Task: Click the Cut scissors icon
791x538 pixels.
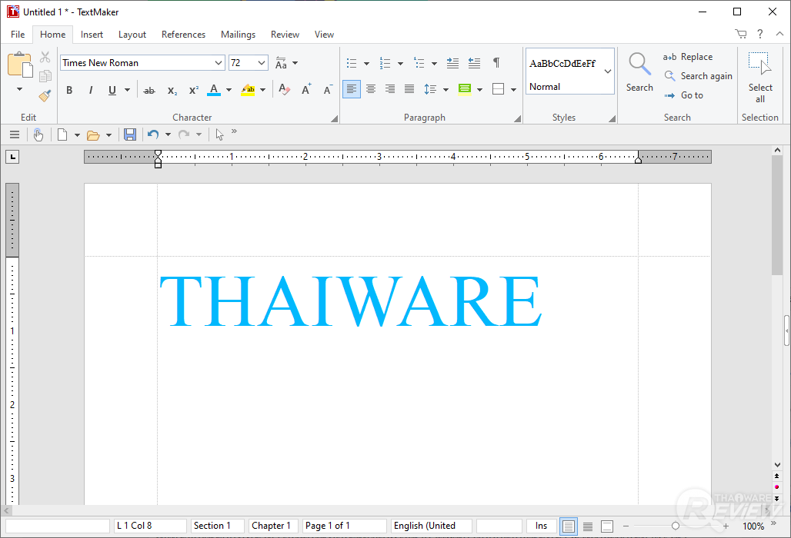Action: (45, 57)
